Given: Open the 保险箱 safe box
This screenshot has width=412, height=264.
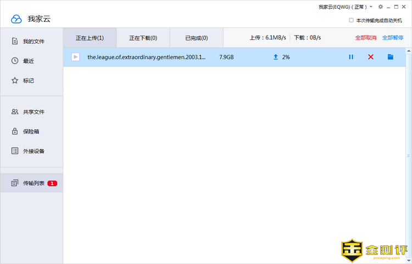Looking at the screenshot, I should click(x=31, y=131).
